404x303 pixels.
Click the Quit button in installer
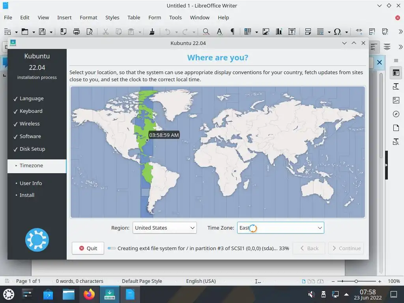click(88, 248)
